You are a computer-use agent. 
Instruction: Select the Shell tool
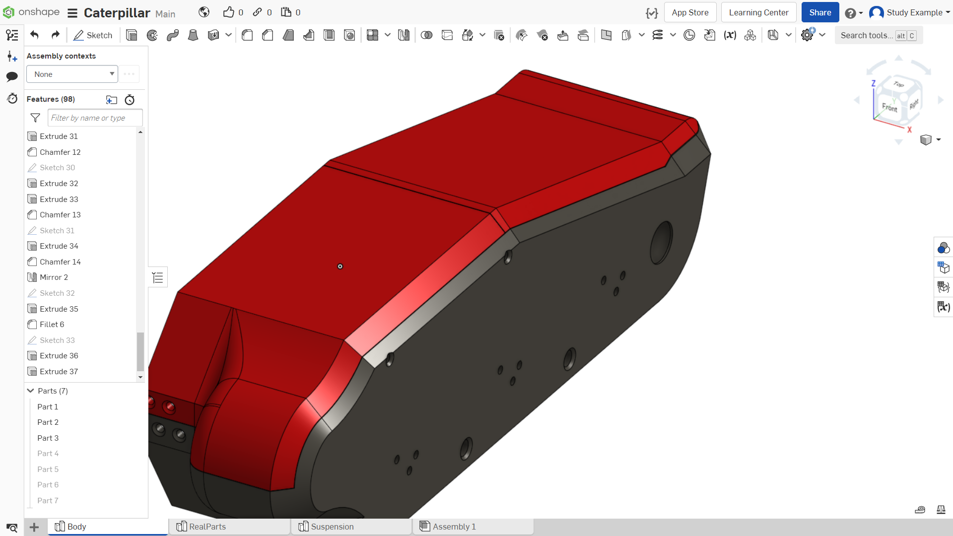point(329,35)
